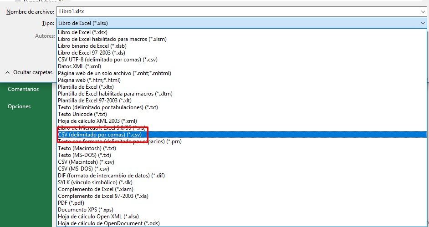Select Página web (*.htm;*.html)

(x=241, y=80)
